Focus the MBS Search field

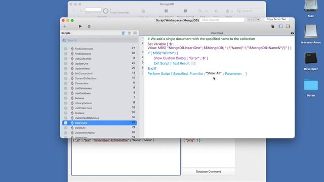point(222,20)
